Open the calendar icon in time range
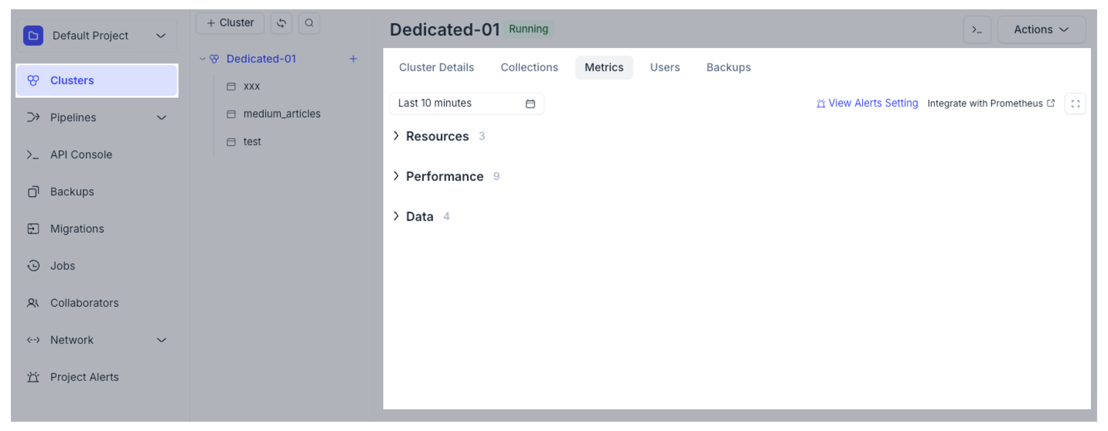 (530, 104)
